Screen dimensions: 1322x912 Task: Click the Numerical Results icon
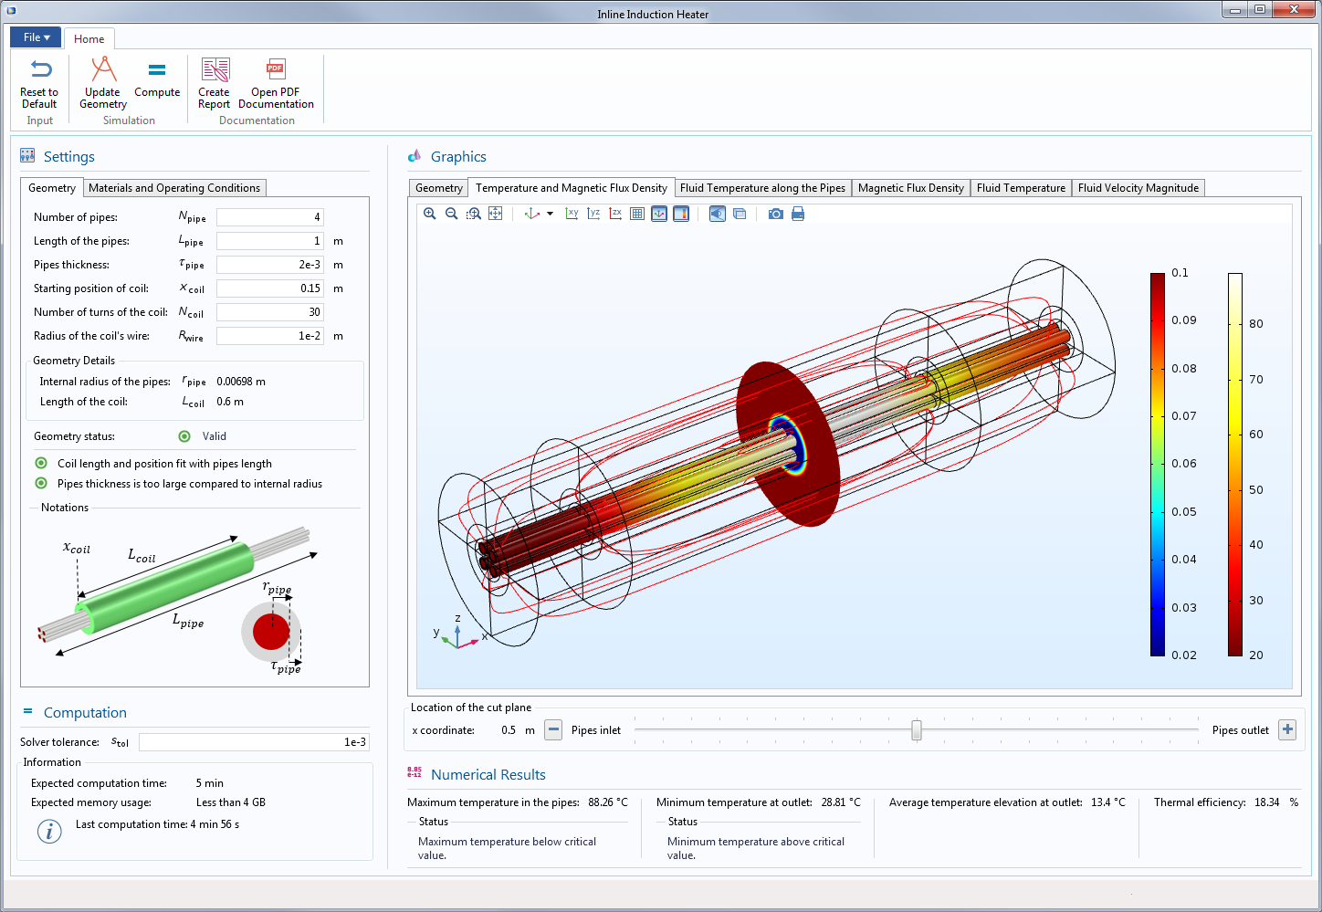pos(414,773)
